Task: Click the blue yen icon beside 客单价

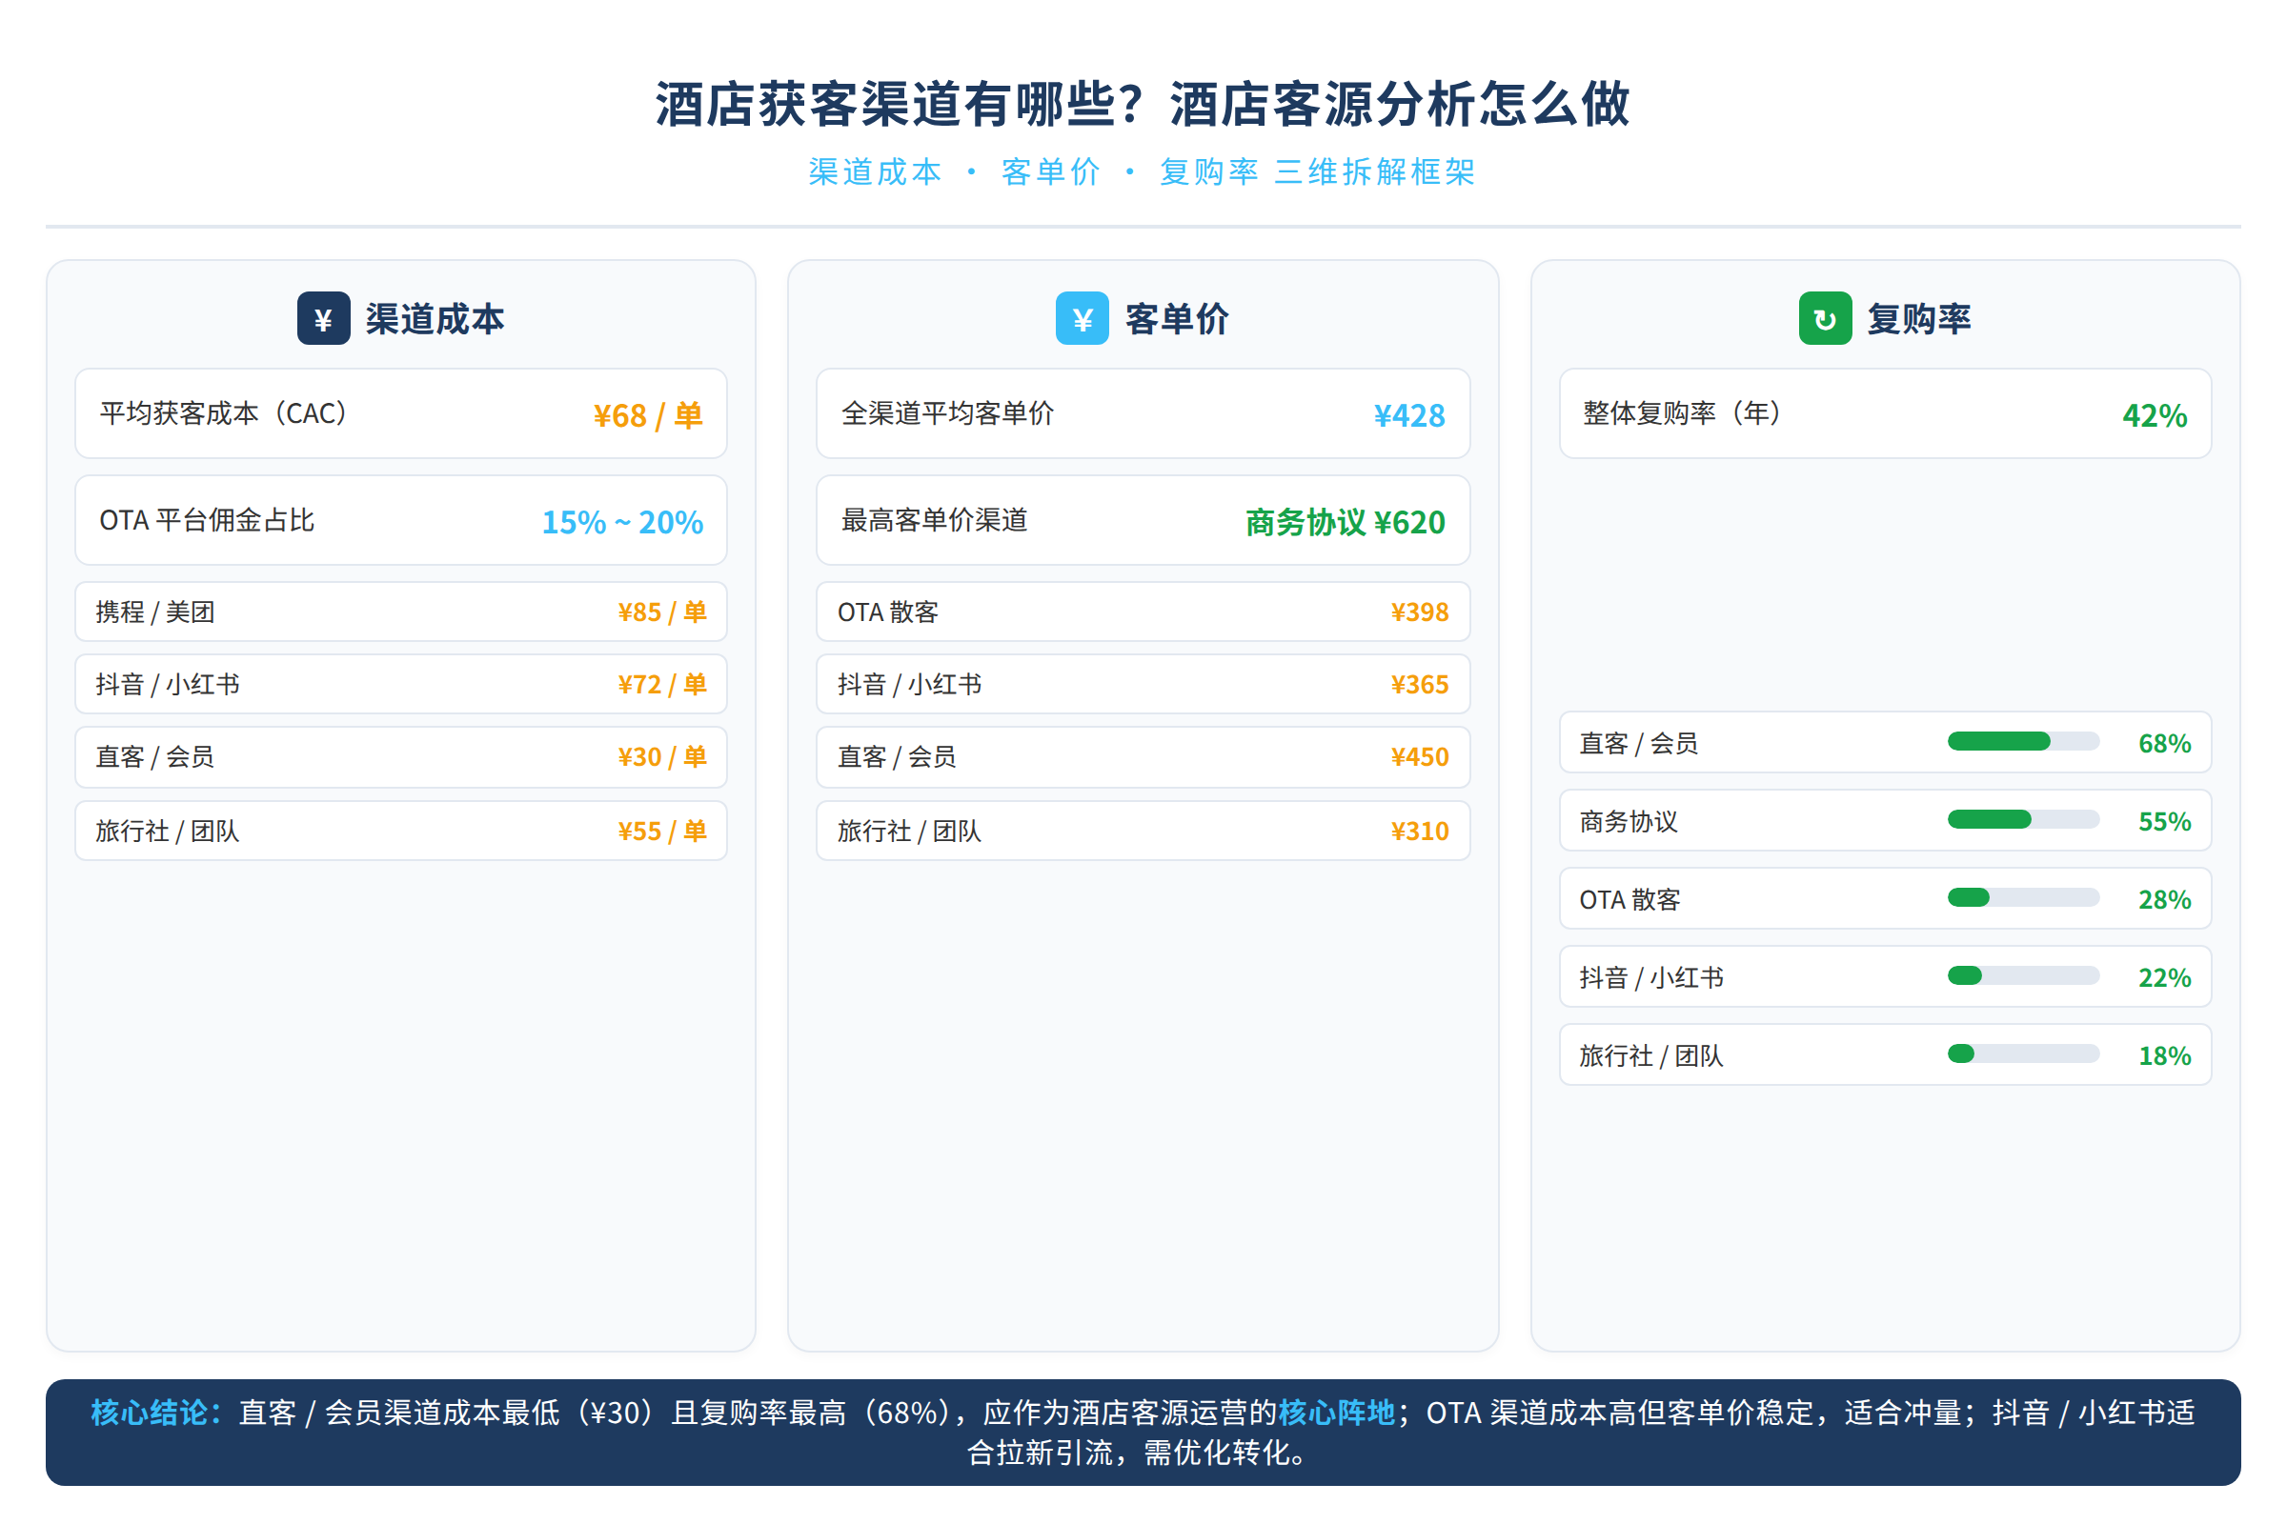Action: (x=1083, y=318)
